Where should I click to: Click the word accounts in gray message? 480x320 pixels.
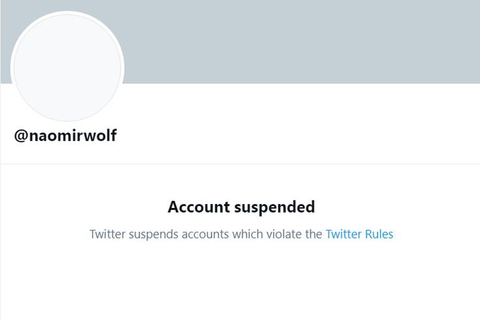pos(205,235)
